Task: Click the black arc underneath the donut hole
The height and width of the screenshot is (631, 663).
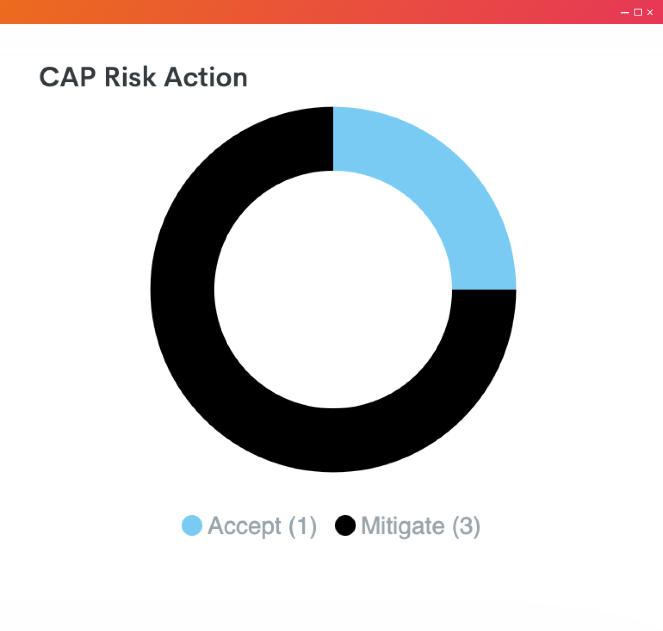Action: 333,440
